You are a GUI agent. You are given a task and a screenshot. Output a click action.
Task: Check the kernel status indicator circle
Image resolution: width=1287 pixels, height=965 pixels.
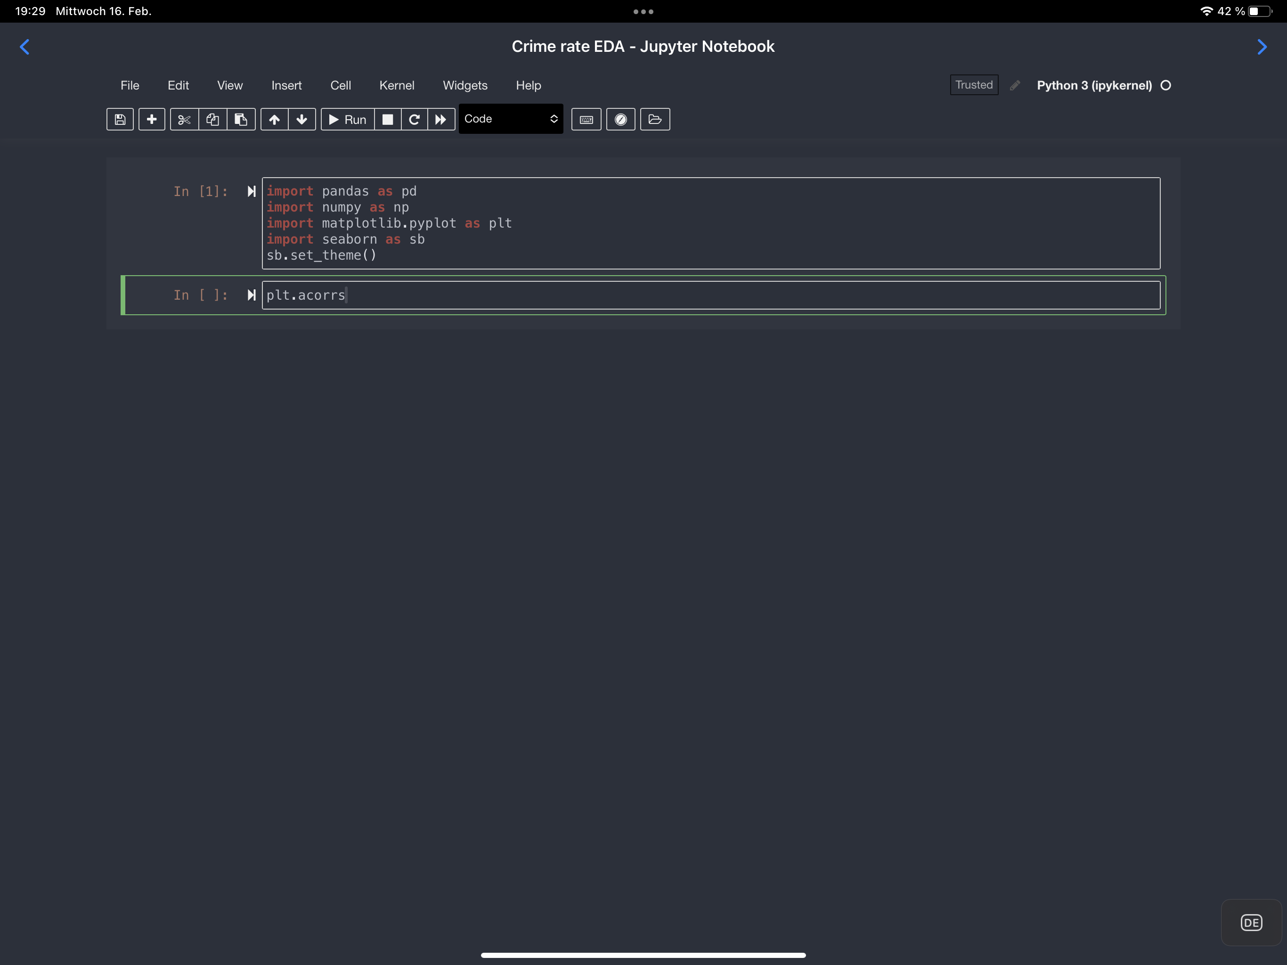[1166, 85]
